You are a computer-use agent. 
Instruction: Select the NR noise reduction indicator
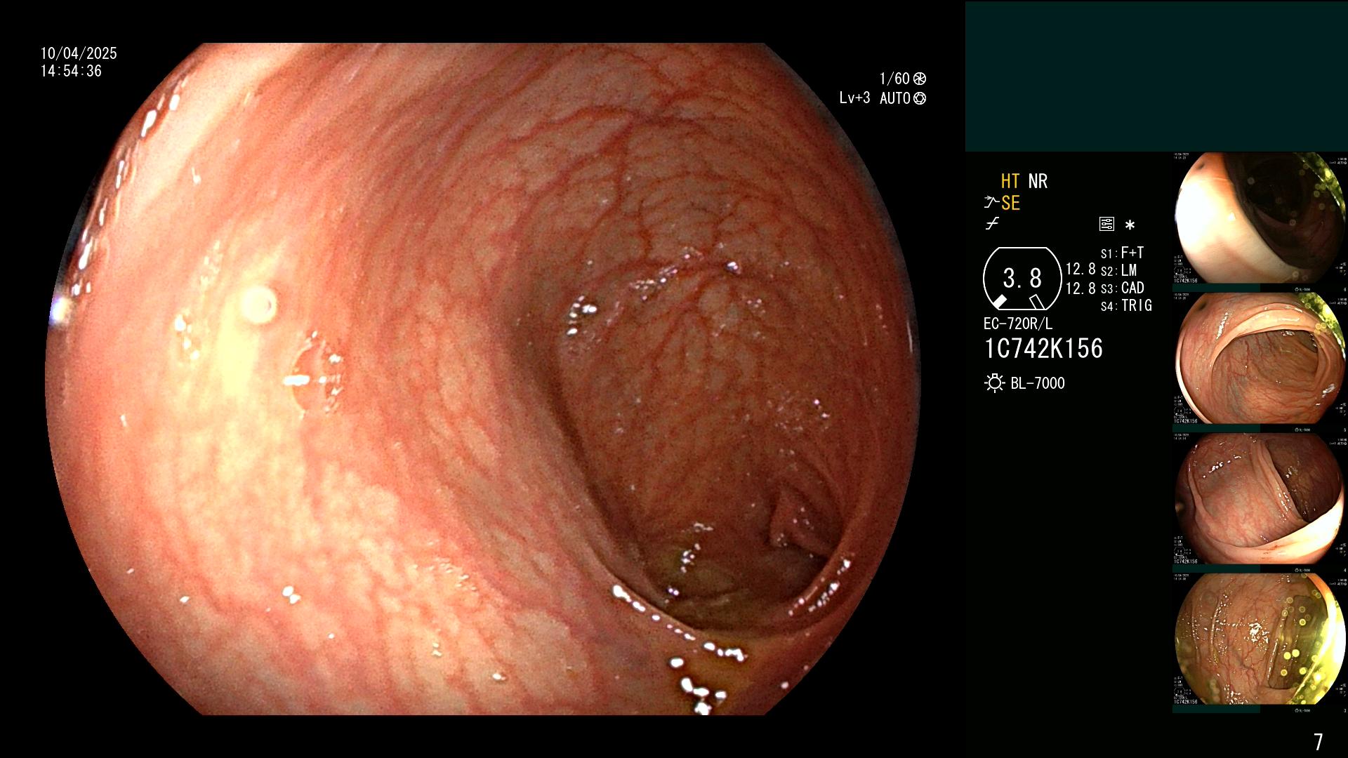point(1038,181)
